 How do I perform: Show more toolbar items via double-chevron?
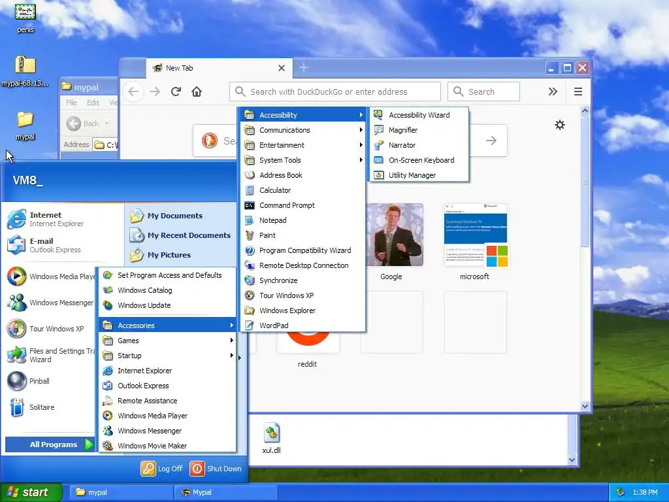(553, 92)
